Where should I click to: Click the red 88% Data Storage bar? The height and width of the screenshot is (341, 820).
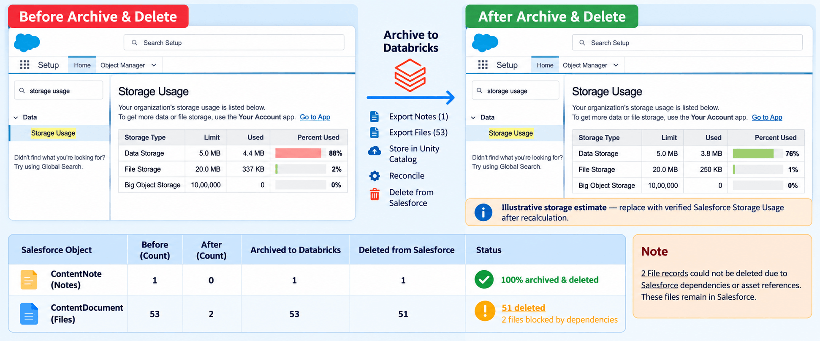[298, 153]
